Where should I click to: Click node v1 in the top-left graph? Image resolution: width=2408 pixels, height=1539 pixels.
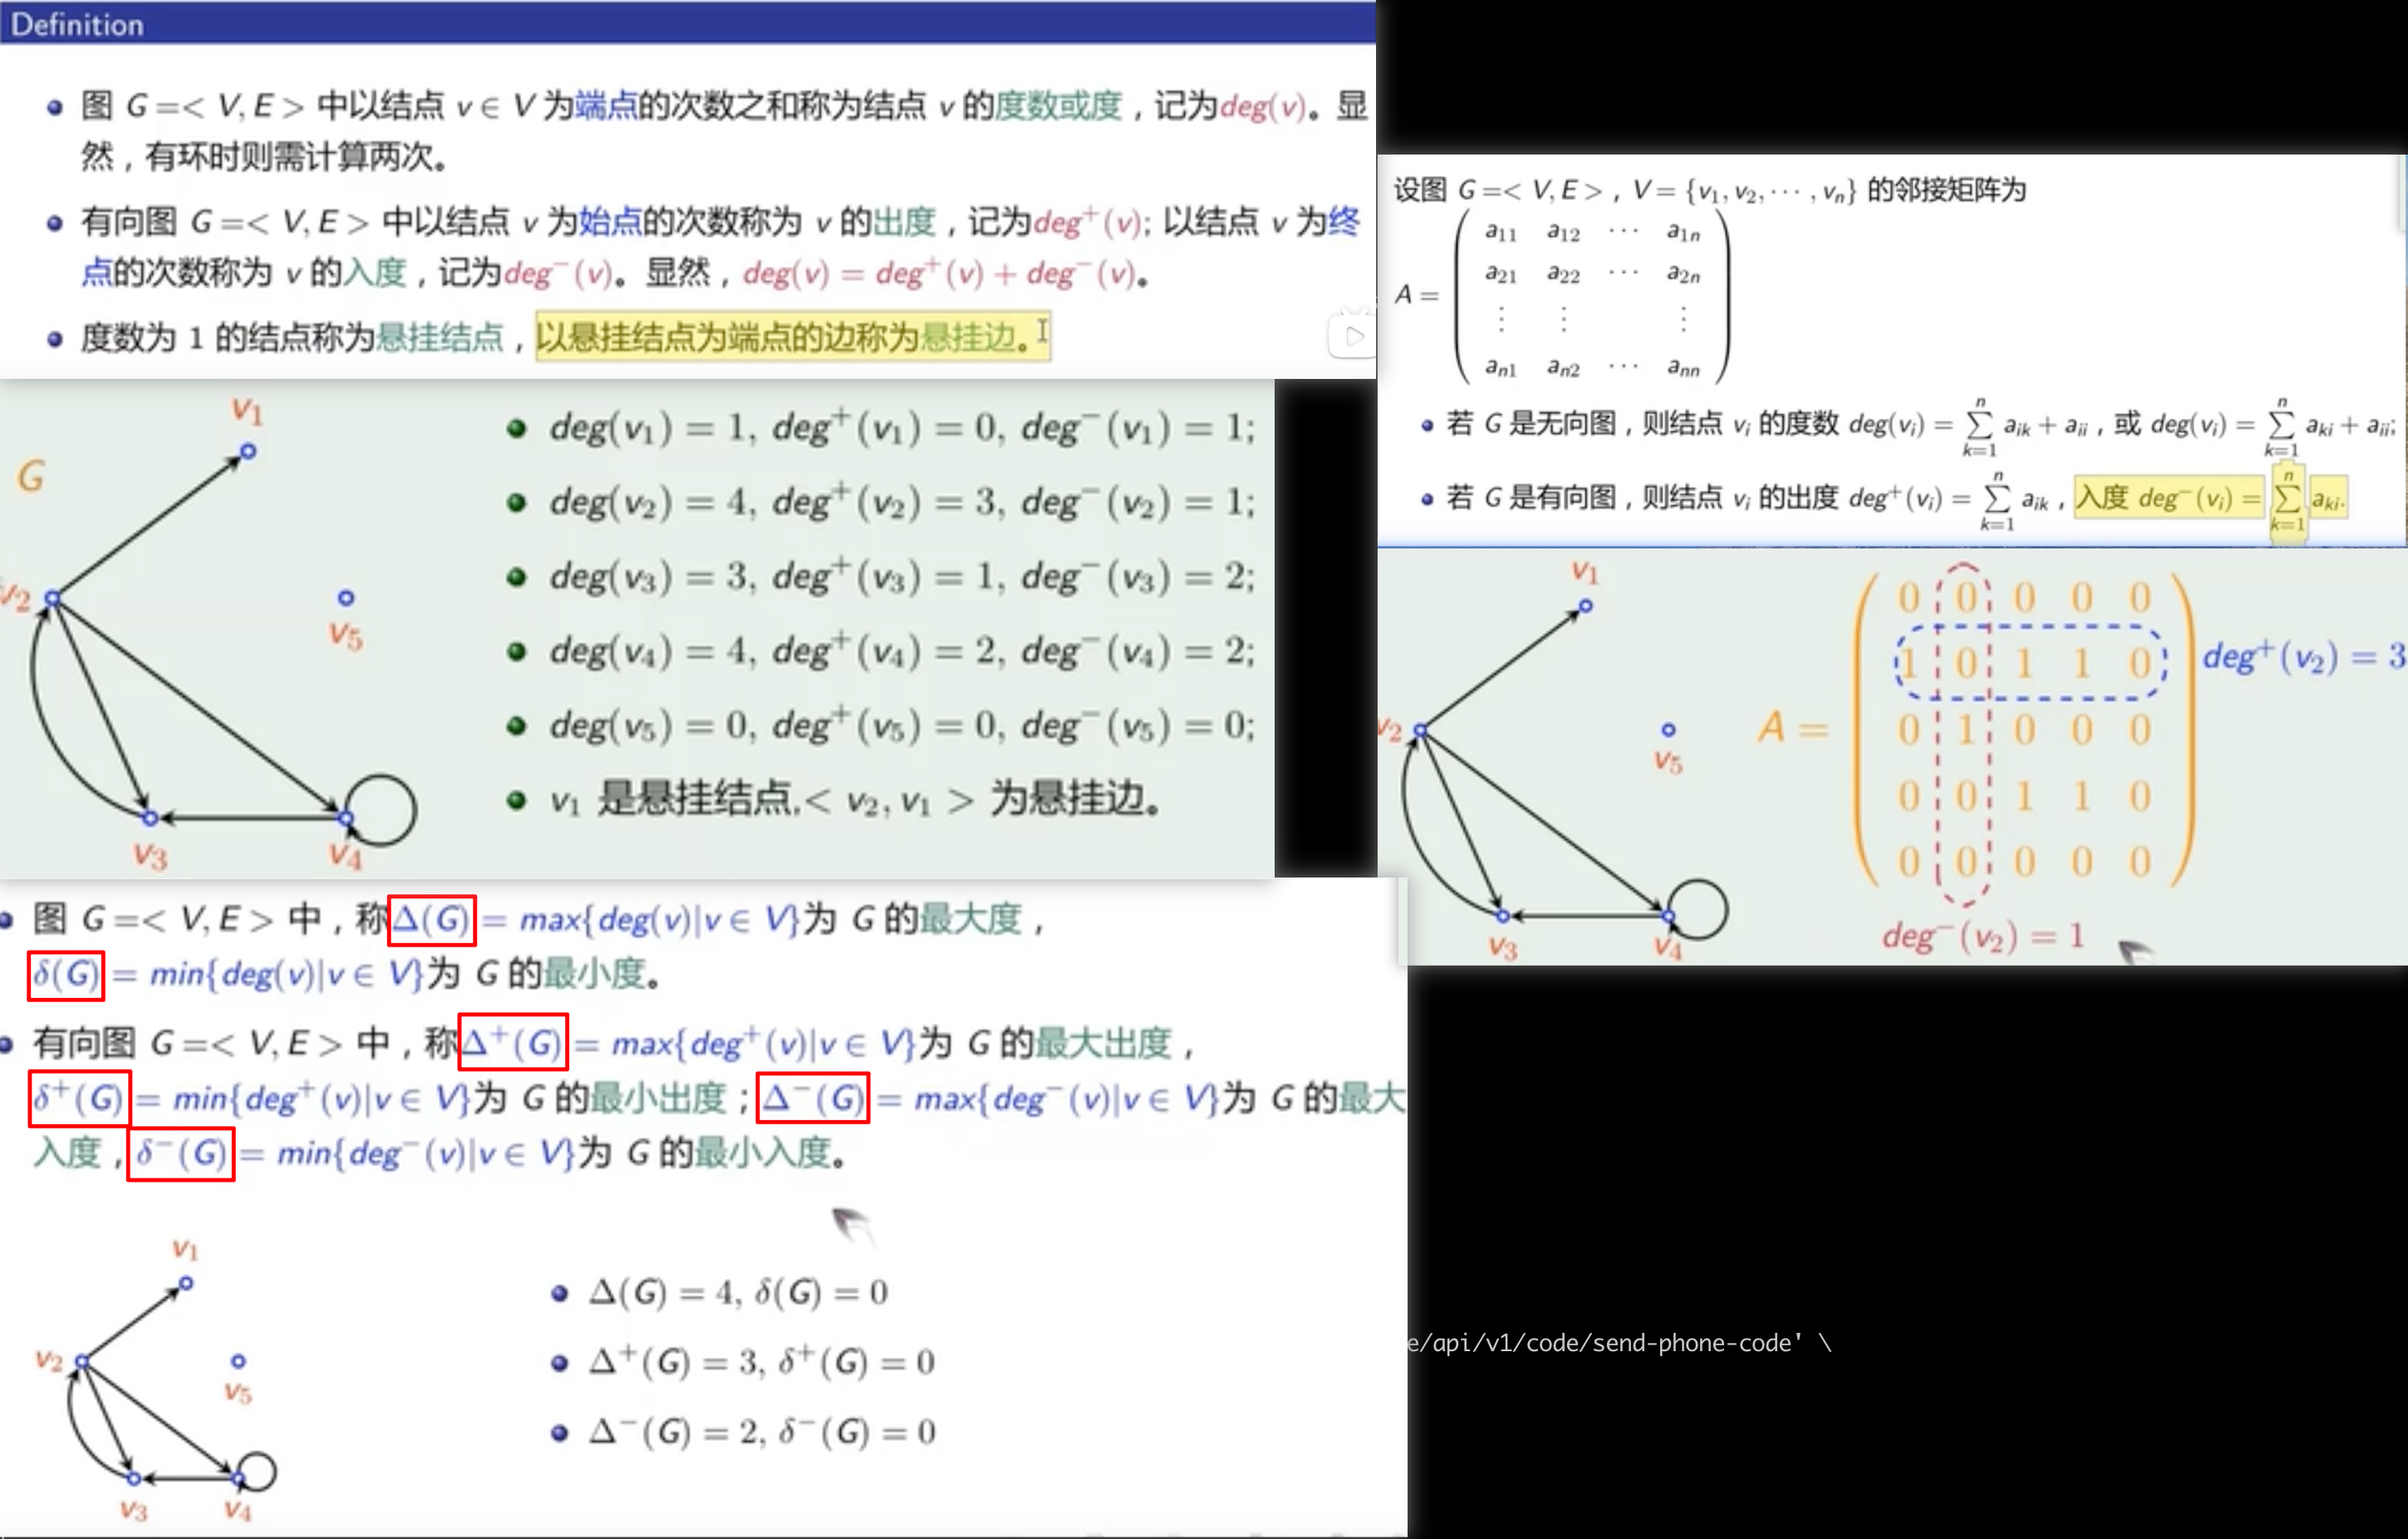(x=248, y=452)
